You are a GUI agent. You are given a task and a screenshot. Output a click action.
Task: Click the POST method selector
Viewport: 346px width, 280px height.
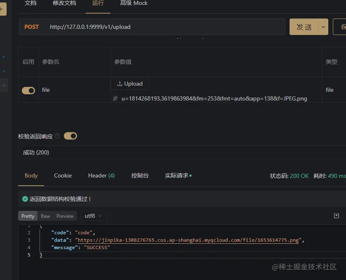point(32,27)
